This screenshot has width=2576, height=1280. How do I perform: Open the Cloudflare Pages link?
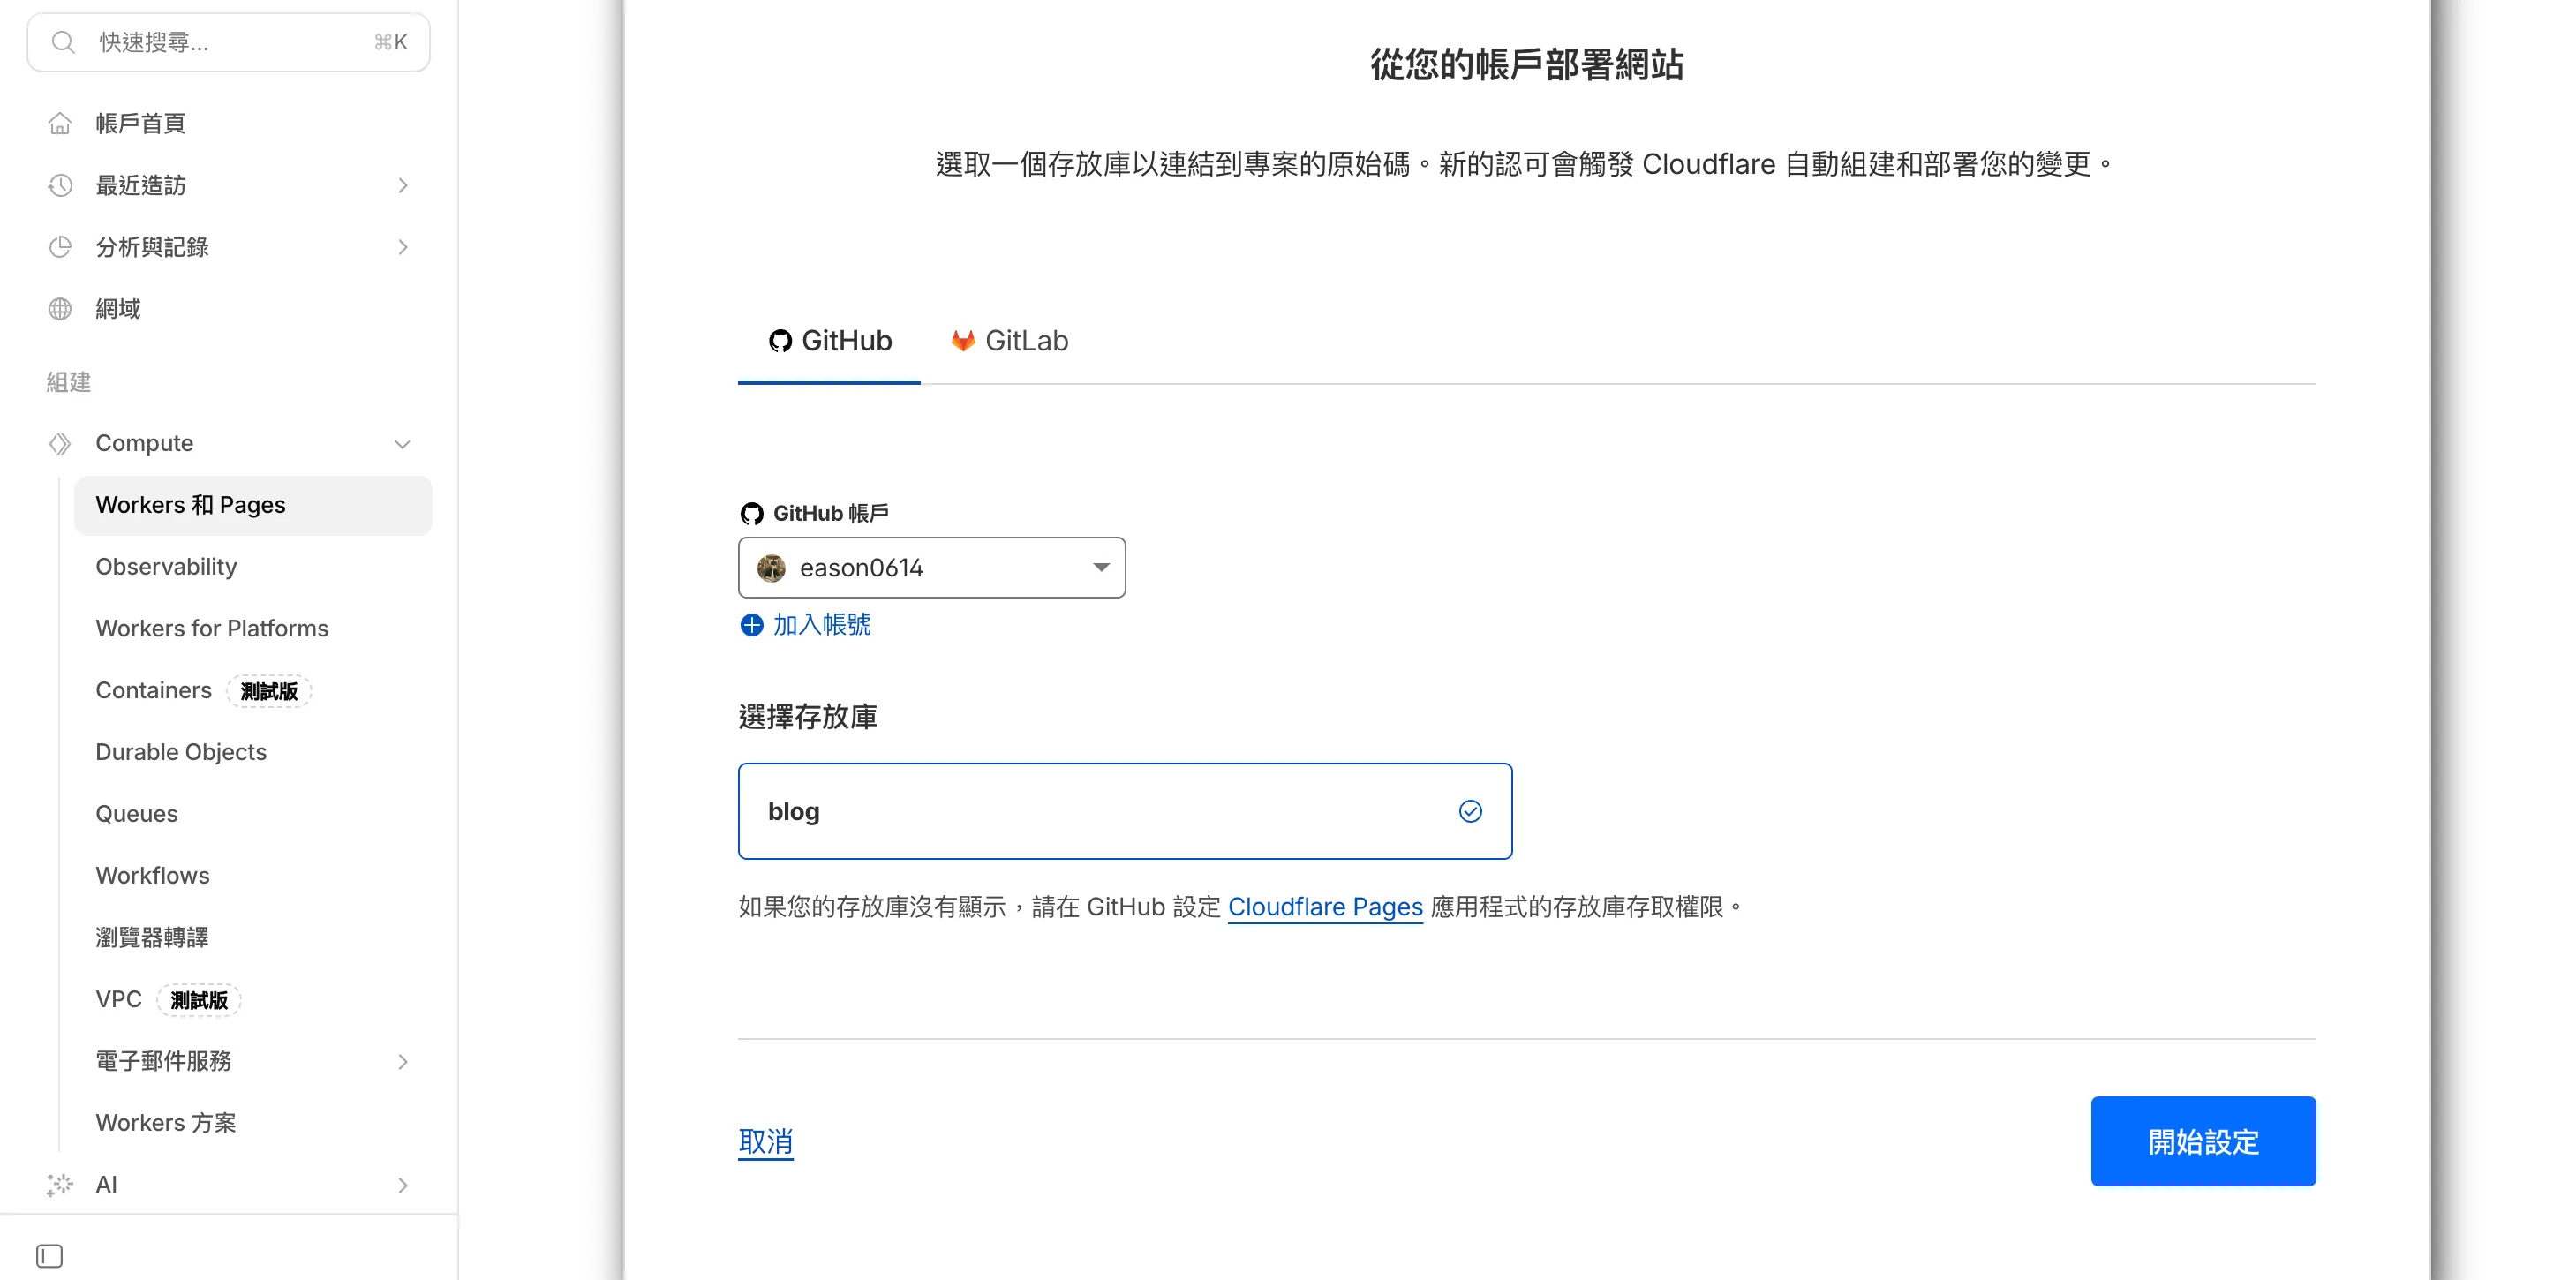pyautogui.click(x=1324, y=907)
